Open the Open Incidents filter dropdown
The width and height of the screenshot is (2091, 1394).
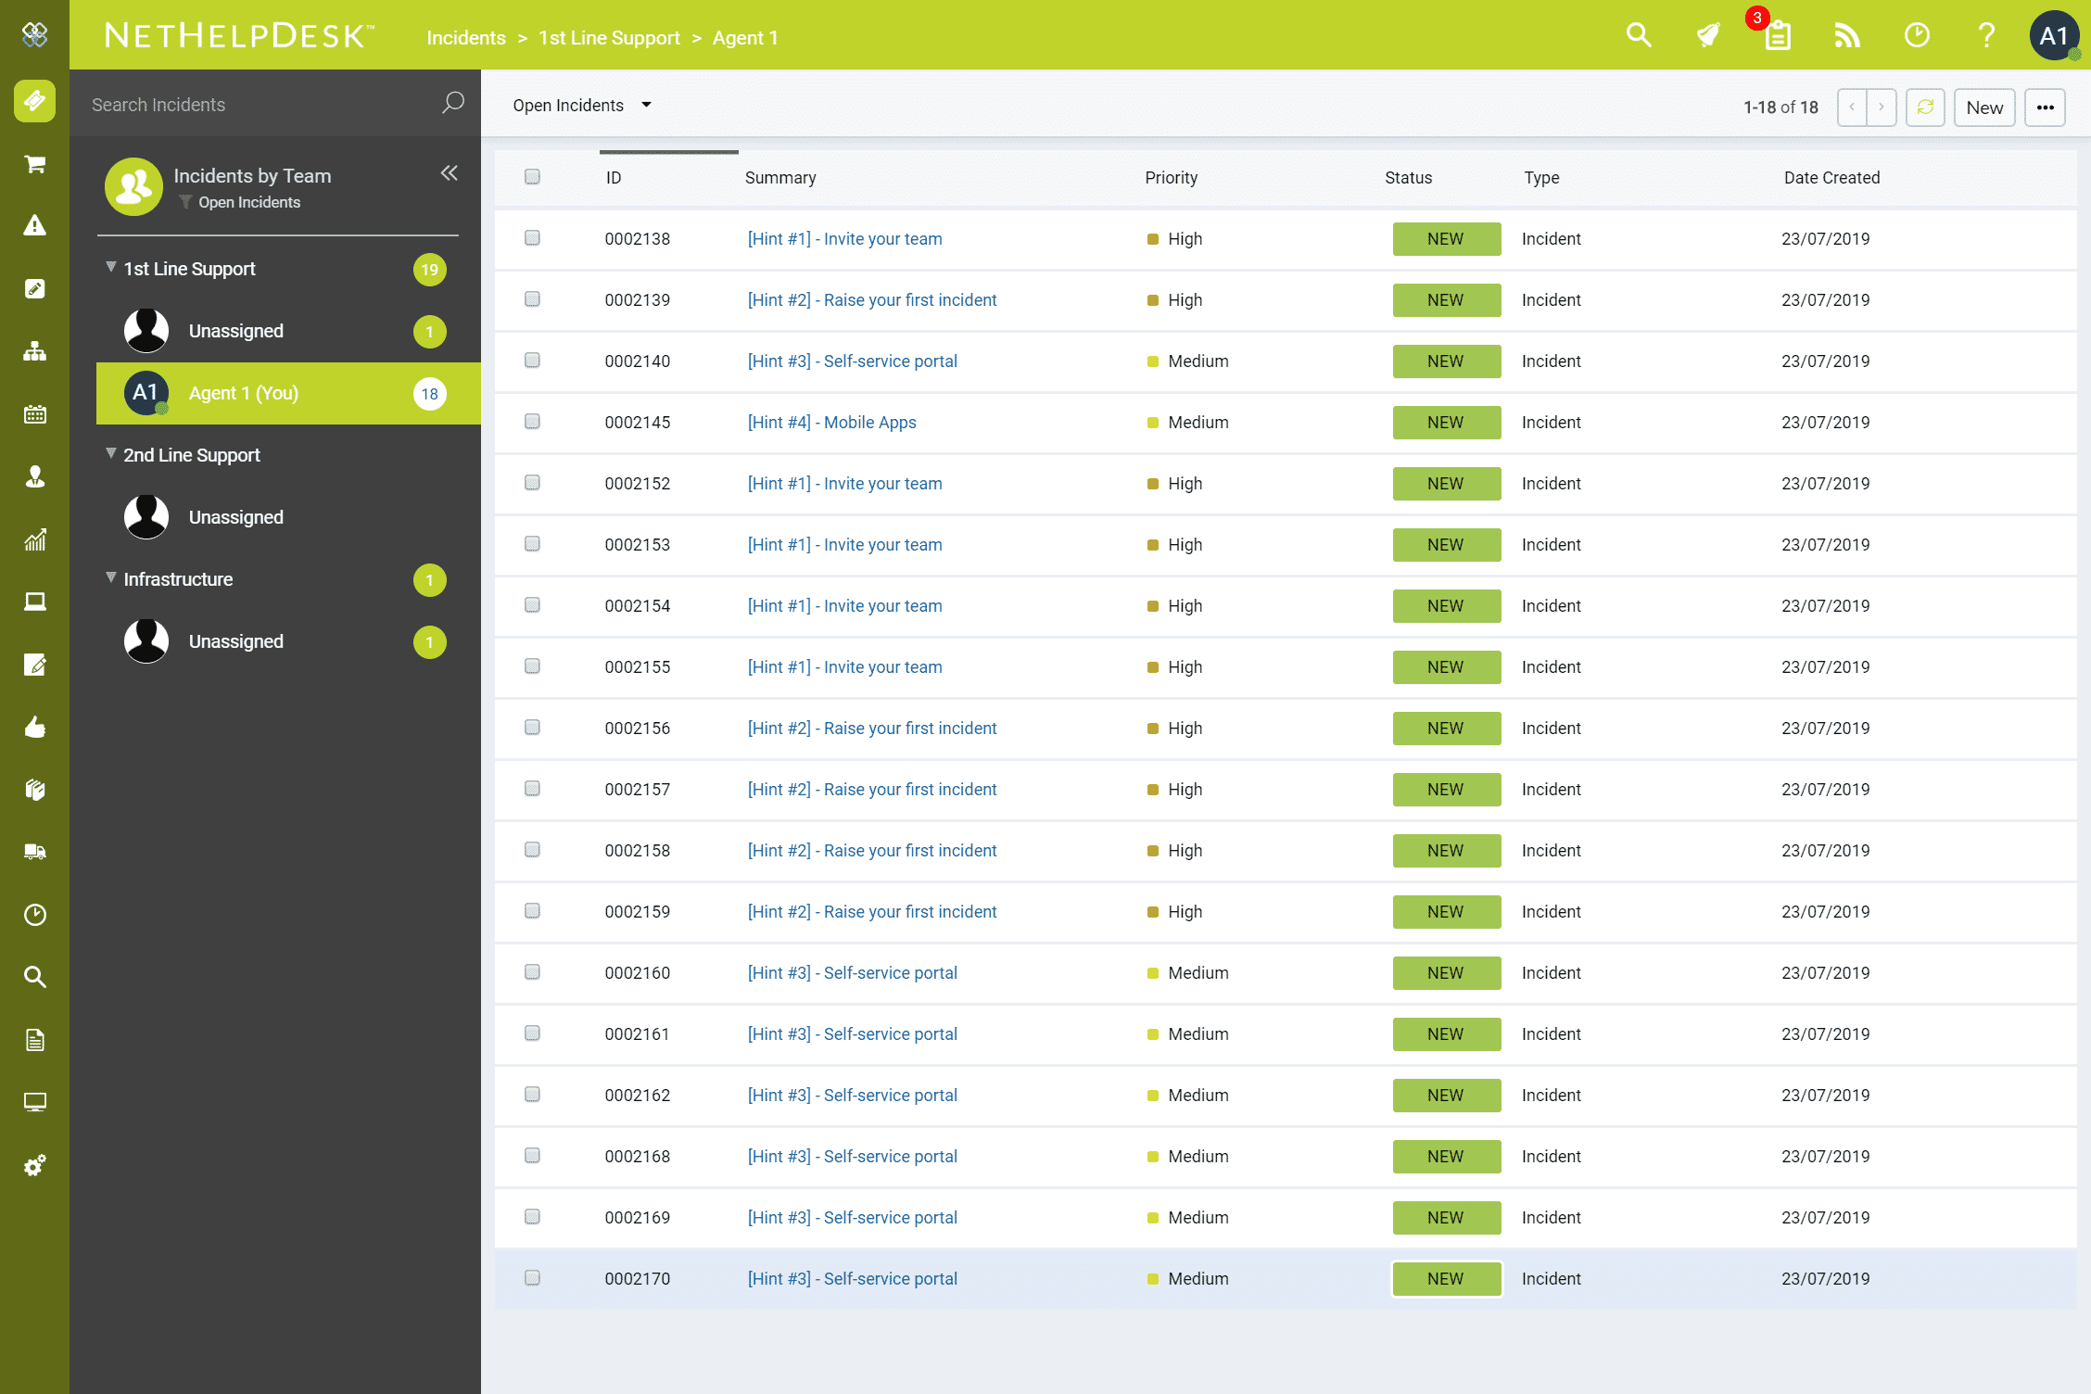[582, 105]
